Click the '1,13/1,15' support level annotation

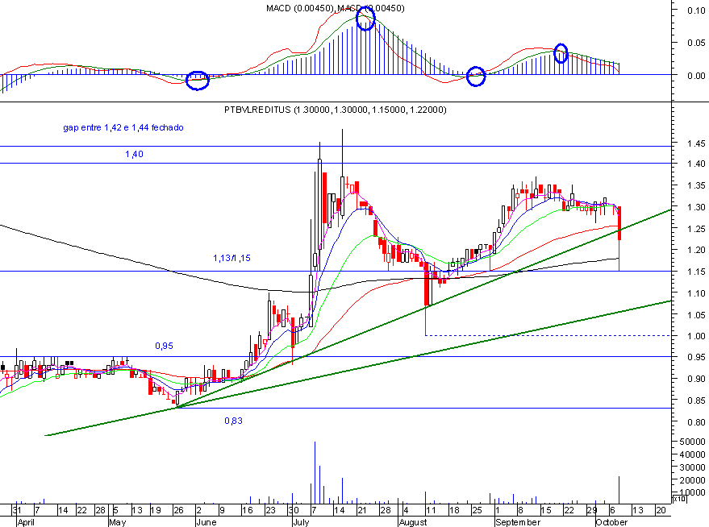[231, 258]
